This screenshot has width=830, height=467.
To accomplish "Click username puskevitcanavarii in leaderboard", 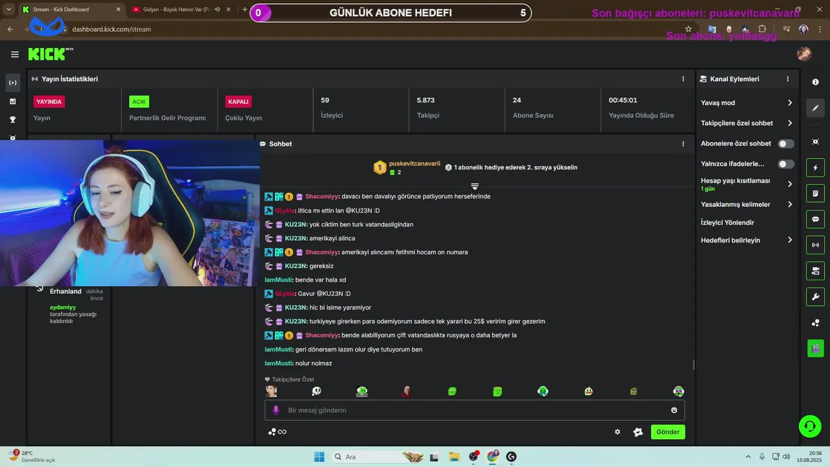I will click(x=415, y=163).
